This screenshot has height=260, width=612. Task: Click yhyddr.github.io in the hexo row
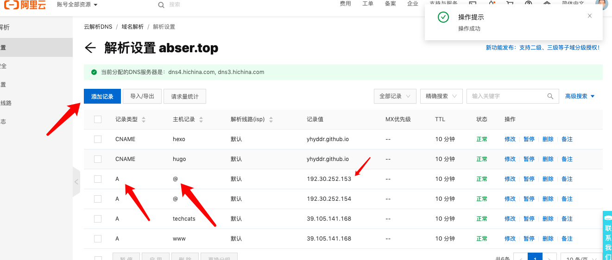(x=328, y=139)
